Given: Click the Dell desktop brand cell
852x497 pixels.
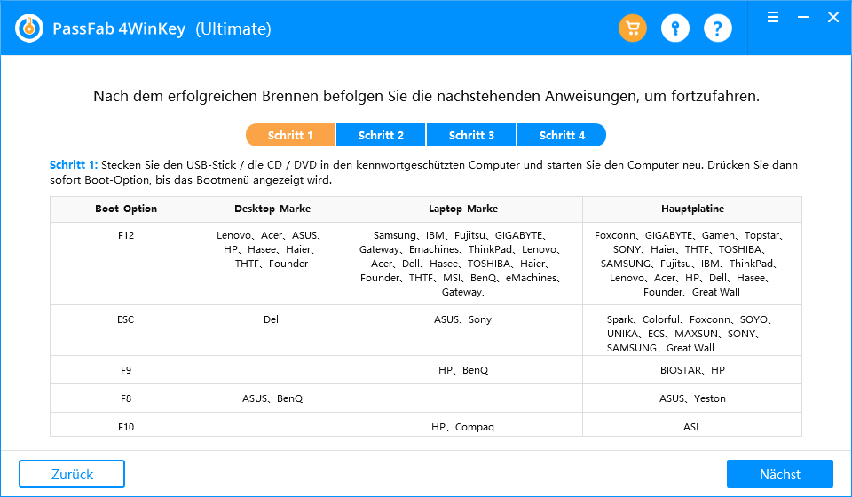Looking at the screenshot, I should [272, 330].
